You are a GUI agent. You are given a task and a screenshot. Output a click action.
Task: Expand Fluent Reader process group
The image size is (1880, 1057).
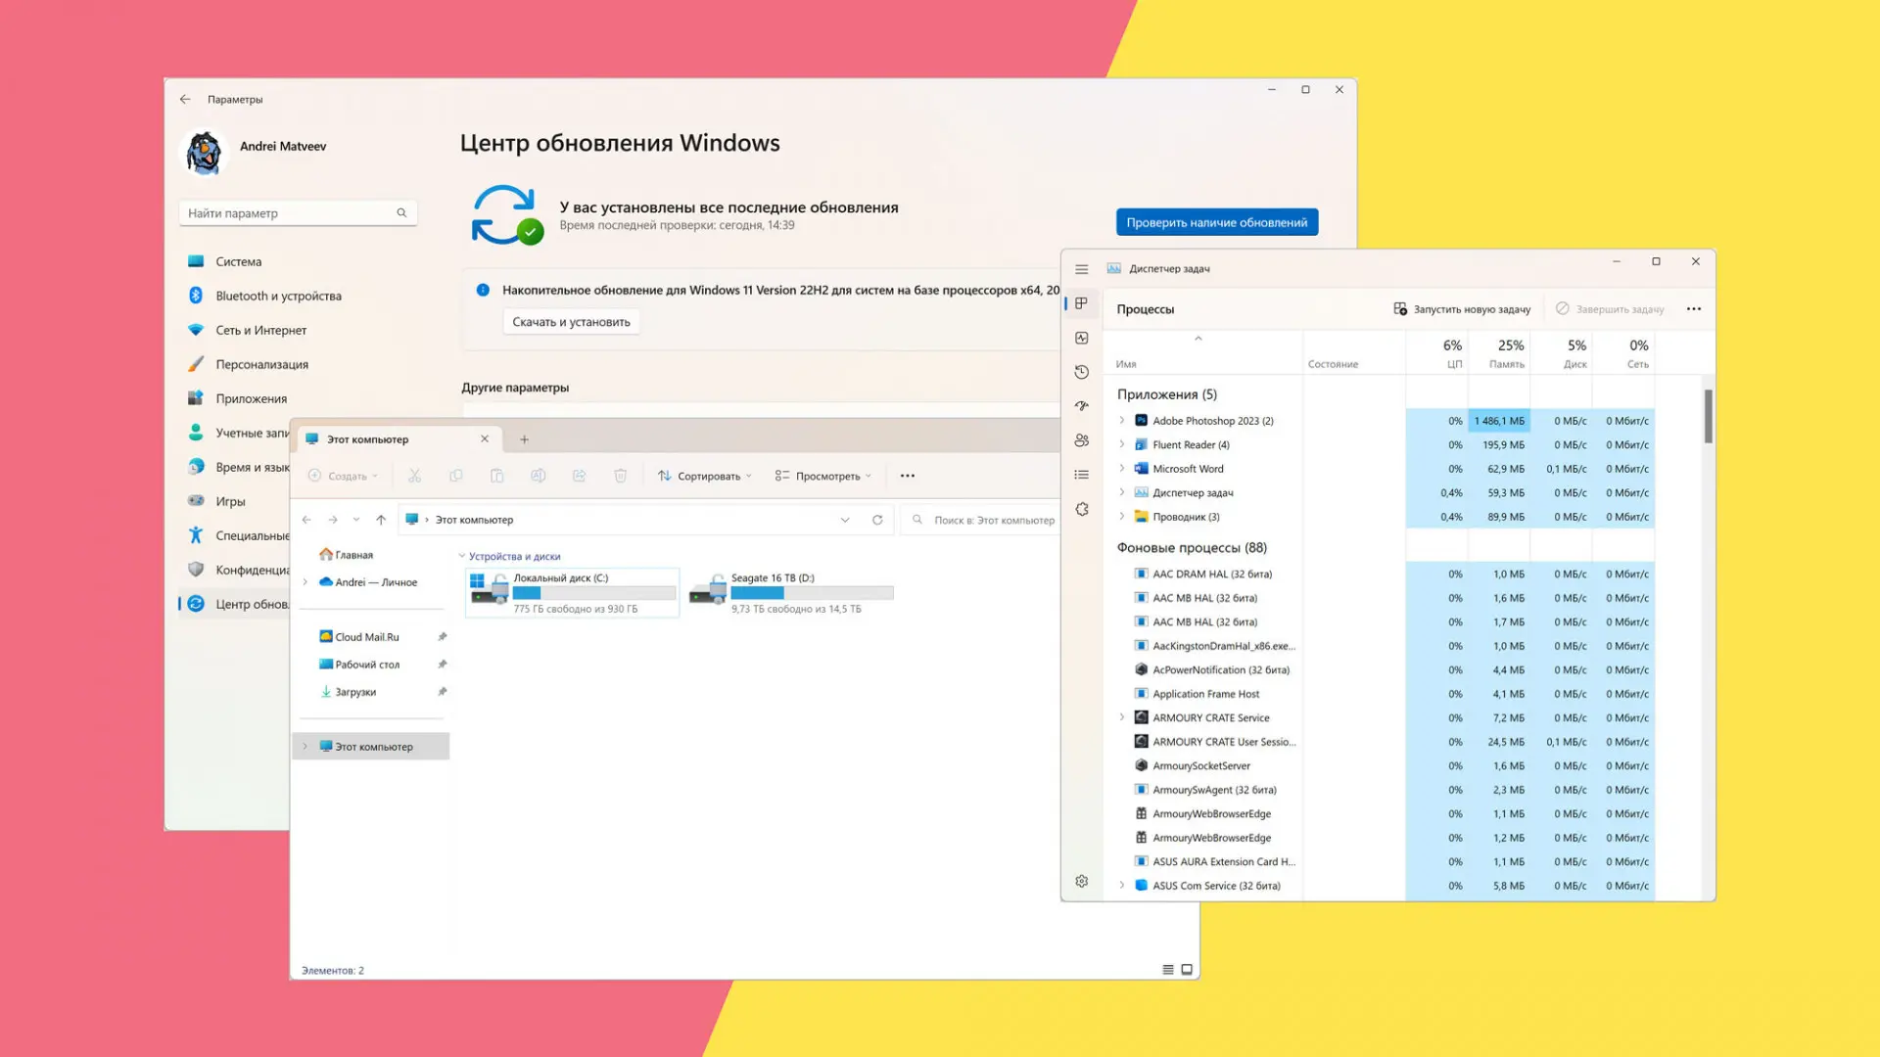click(x=1122, y=444)
